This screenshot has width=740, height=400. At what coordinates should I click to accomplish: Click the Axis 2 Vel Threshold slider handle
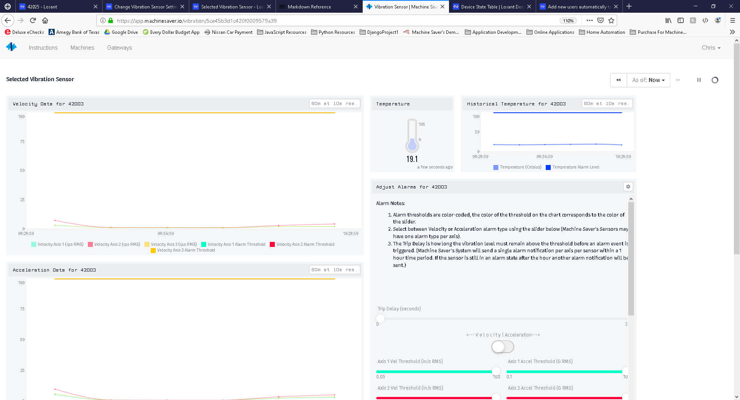[496, 397]
